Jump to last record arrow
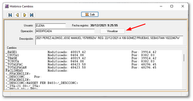The image size is (193, 101). 32,15
